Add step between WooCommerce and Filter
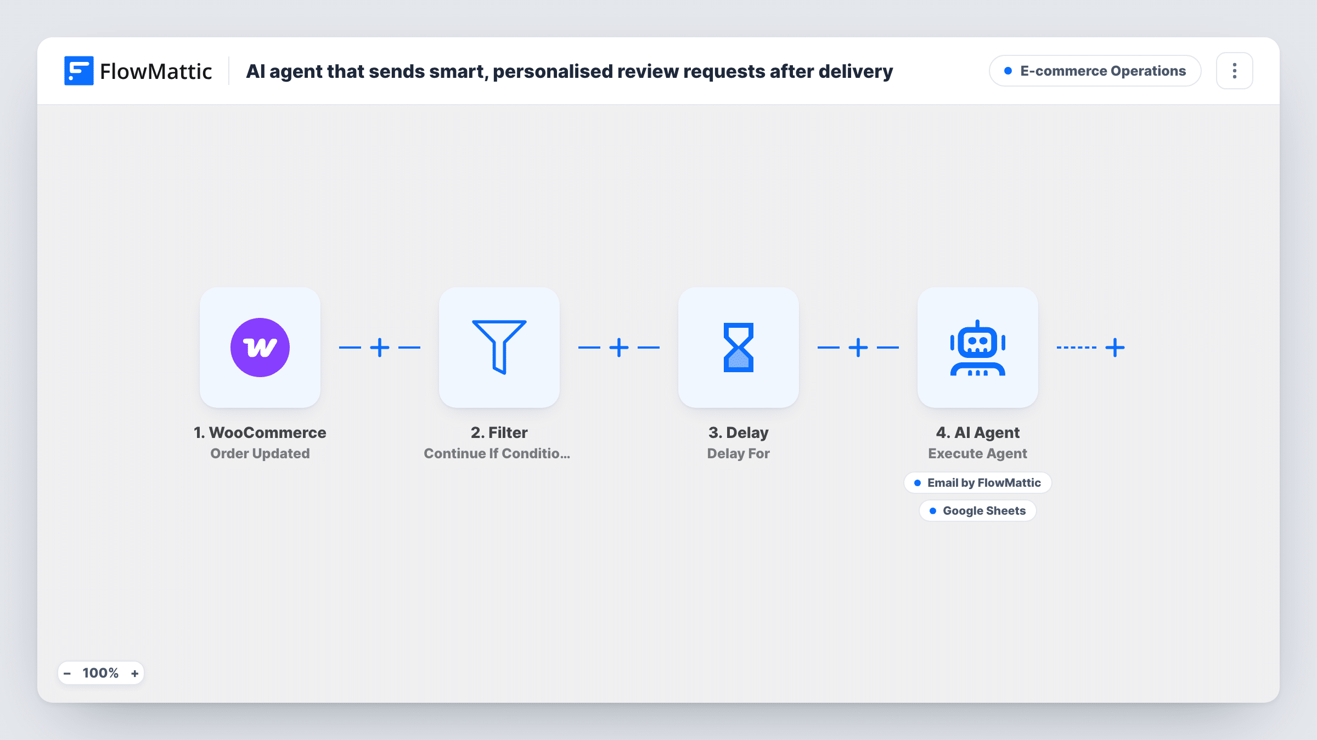 pyautogui.click(x=380, y=348)
